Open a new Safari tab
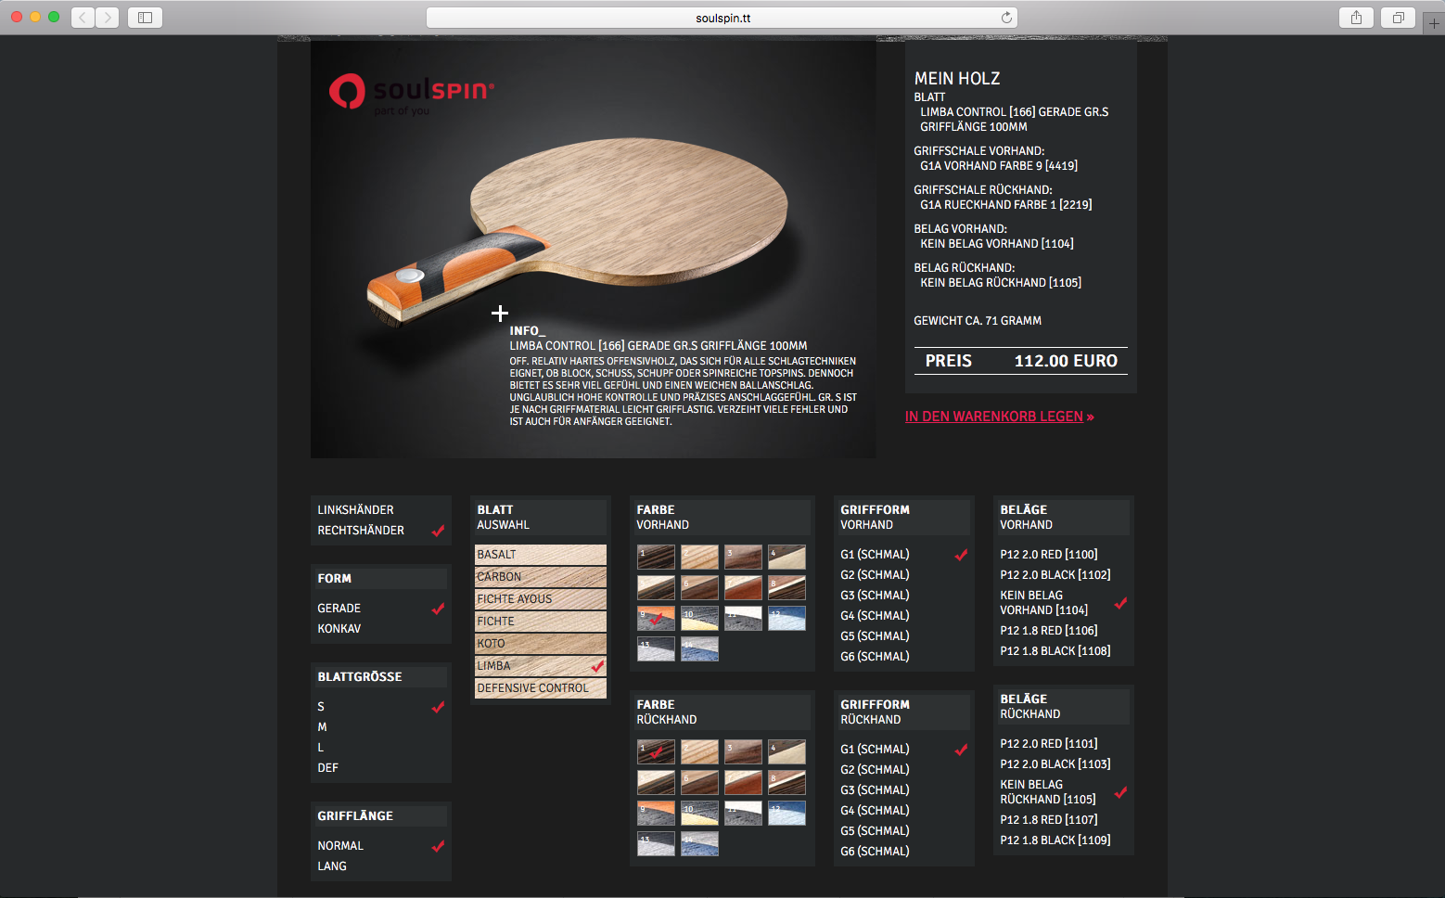 (1434, 23)
